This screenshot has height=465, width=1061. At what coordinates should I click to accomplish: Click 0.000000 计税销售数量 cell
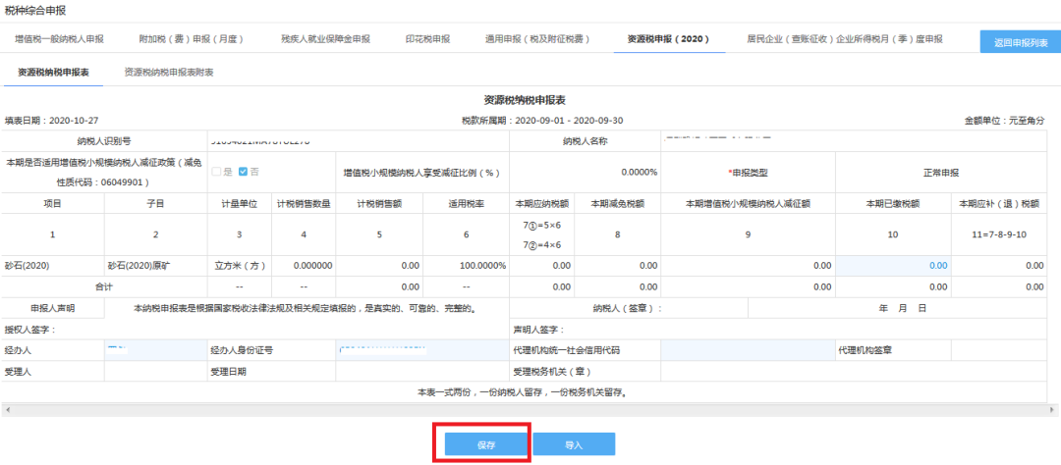[304, 266]
